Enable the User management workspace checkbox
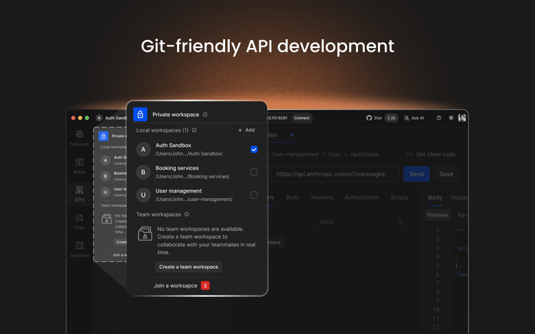Image resolution: width=535 pixels, height=334 pixels. click(254, 195)
